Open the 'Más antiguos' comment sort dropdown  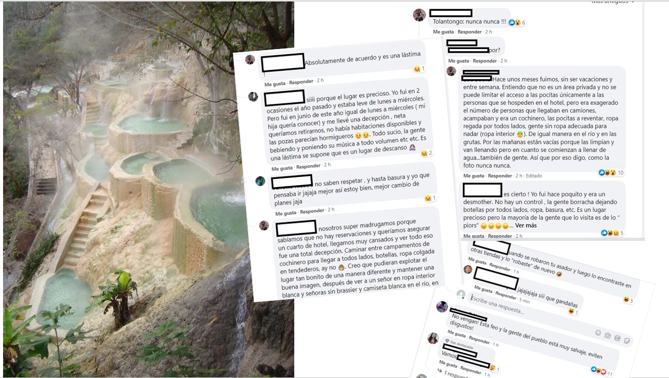[x=613, y=2]
